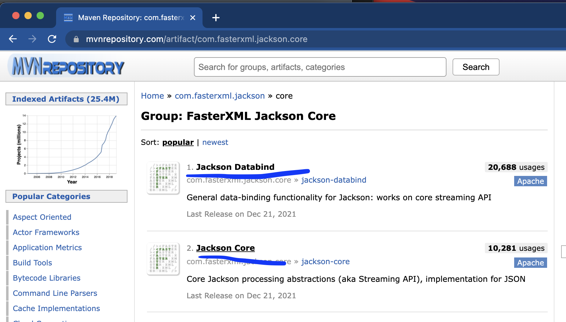Open the com.fasterxml.jackson breadcrumb
This screenshot has width=566, height=322.
220,96
